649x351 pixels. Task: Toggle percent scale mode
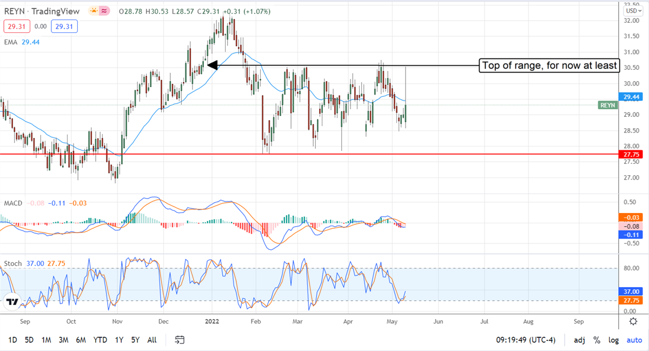point(597,340)
